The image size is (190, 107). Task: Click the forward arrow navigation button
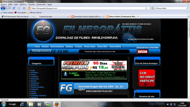[x=7, y=8]
